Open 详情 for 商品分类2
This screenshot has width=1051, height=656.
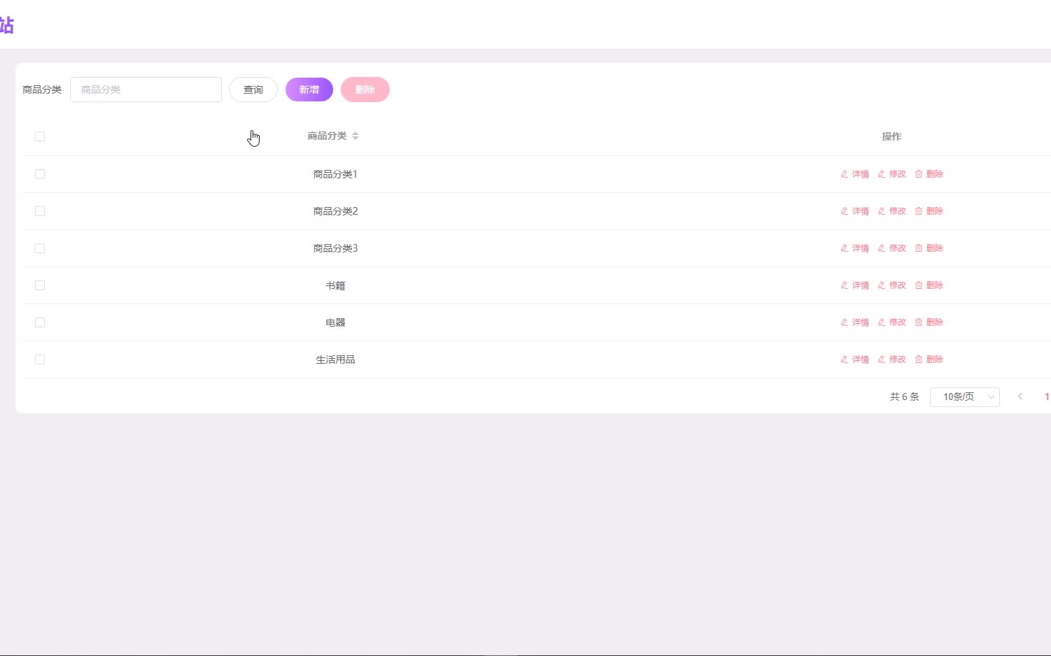pos(854,211)
